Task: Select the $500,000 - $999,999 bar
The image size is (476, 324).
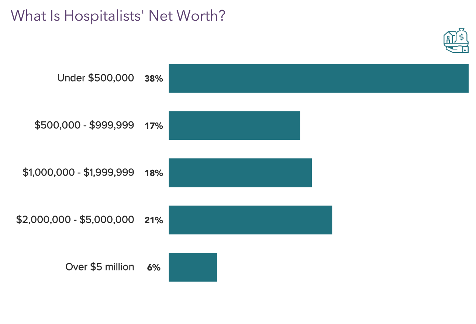Action: click(234, 125)
